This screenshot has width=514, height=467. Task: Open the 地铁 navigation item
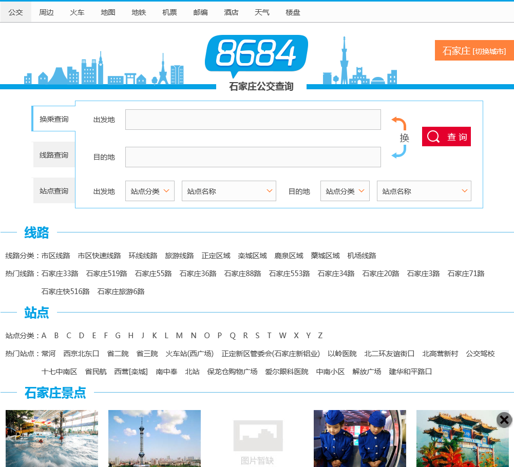pos(139,12)
